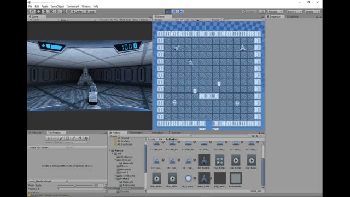
Task: Toggle Stats overlay in the Game view
Action: [x=136, y=20]
